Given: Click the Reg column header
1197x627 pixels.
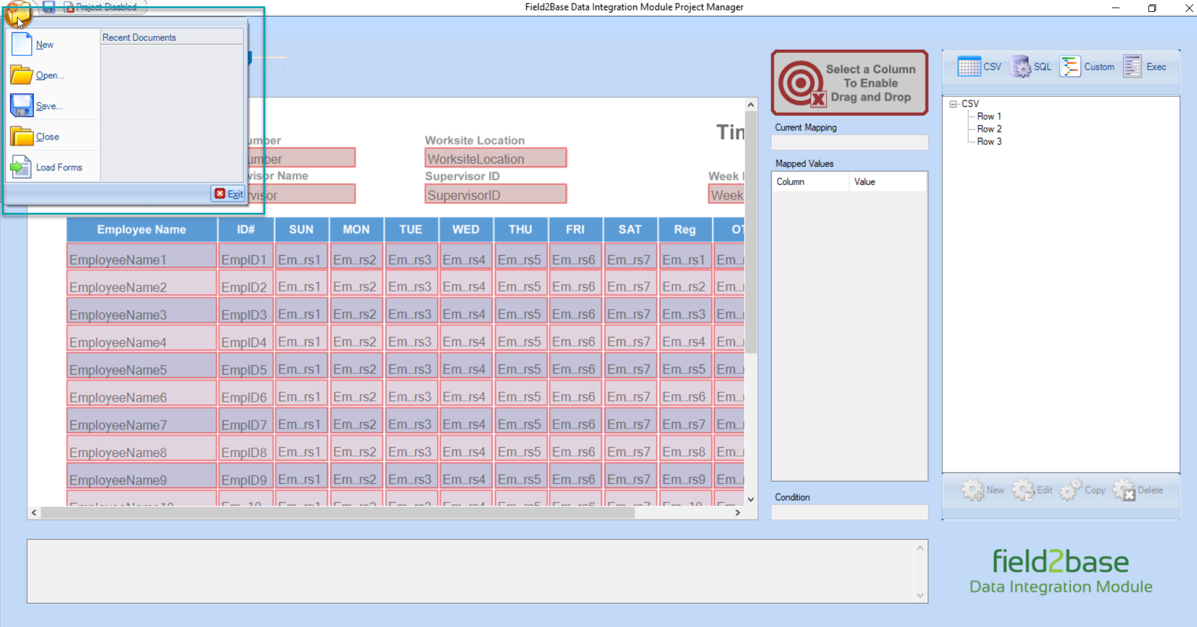Looking at the screenshot, I should click(685, 230).
